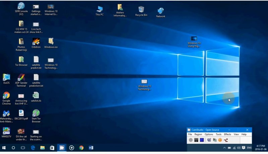The width and height of the screenshot is (268, 154).
Task: Click the CamStudio Record button
Action: pyautogui.click(x=191, y=140)
